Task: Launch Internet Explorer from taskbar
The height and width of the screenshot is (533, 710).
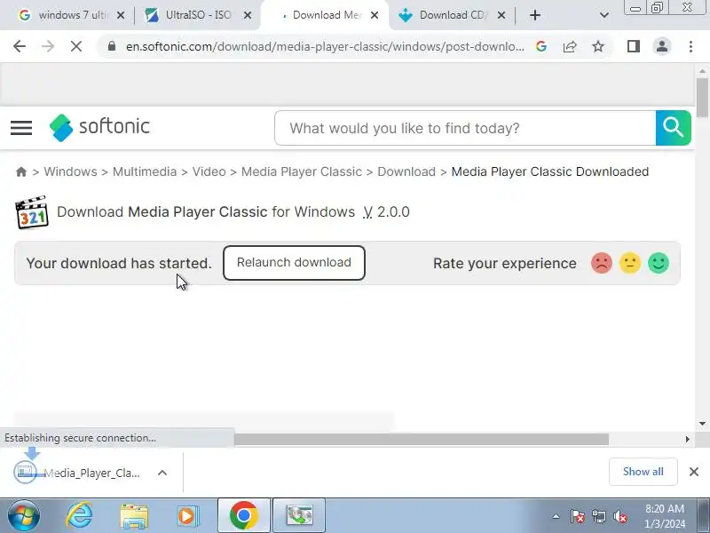Action: 79,516
